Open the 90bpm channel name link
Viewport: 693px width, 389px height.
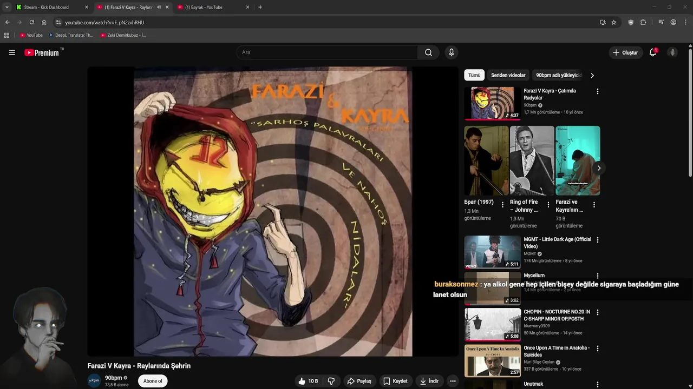[x=113, y=378]
